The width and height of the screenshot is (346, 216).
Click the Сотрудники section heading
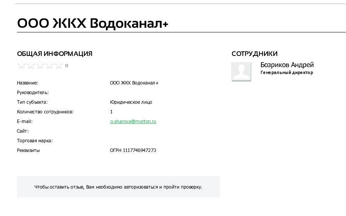[x=254, y=54]
